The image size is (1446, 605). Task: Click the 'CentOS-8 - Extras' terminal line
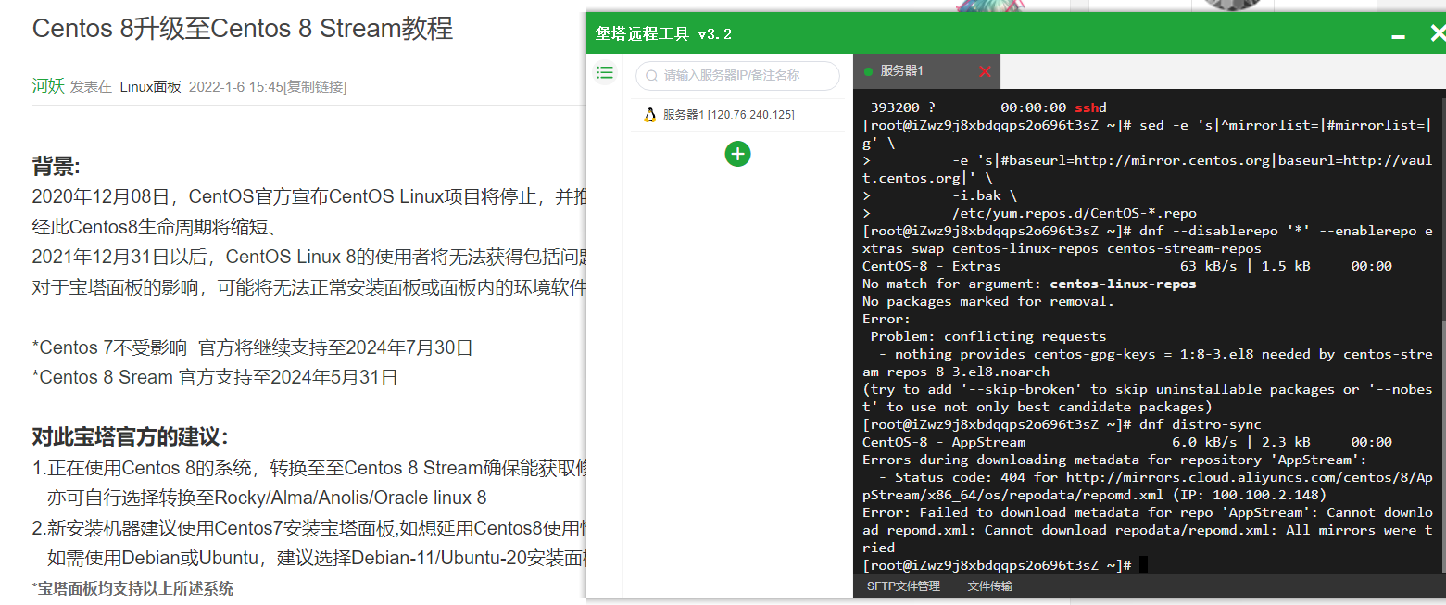pyautogui.click(x=1127, y=266)
